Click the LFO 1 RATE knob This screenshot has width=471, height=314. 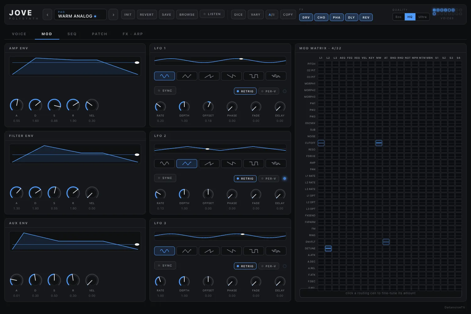point(160,107)
